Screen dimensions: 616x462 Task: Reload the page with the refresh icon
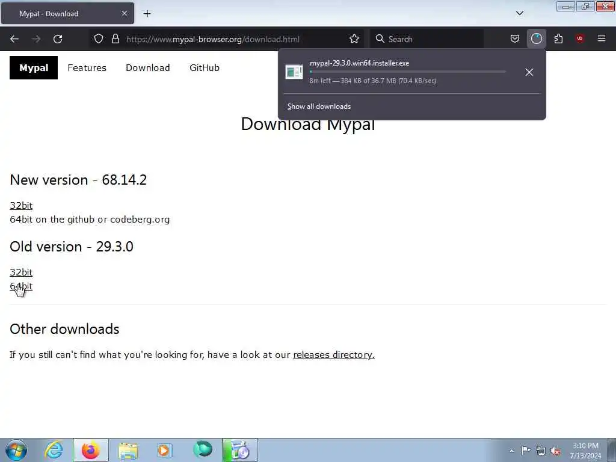[x=58, y=39]
